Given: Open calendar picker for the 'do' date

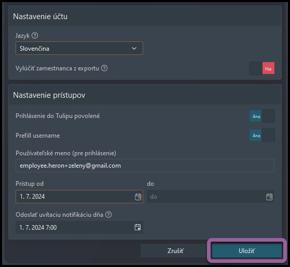Looking at the screenshot, I should (x=269, y=197).
